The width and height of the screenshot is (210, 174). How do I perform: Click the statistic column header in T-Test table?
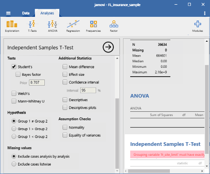click(182, 163)
